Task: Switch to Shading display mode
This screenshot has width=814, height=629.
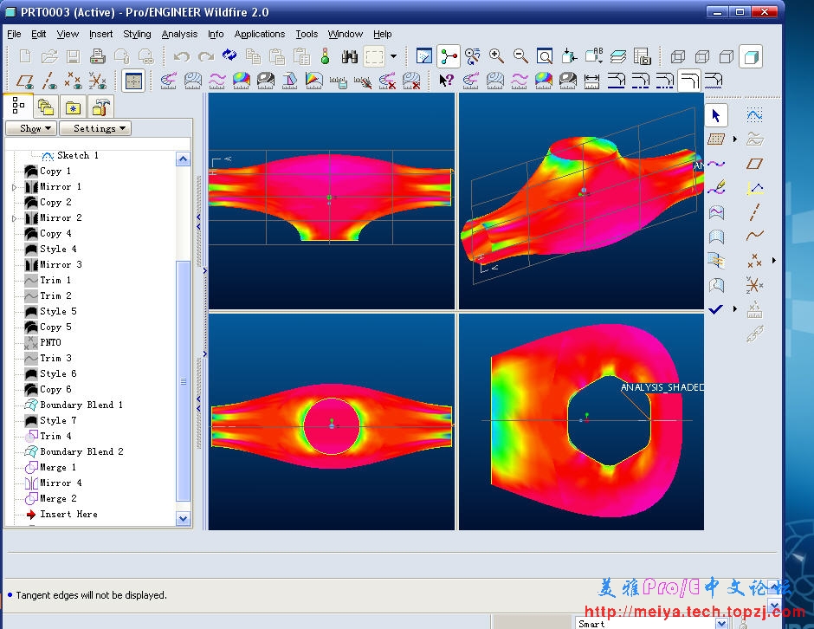Action: pos(751,56)
